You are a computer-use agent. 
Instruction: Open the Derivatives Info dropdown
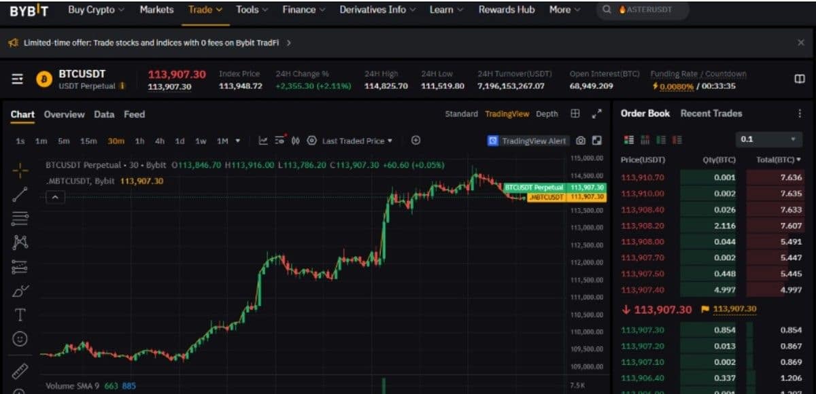pyautogui.click(x=377, y=10)
